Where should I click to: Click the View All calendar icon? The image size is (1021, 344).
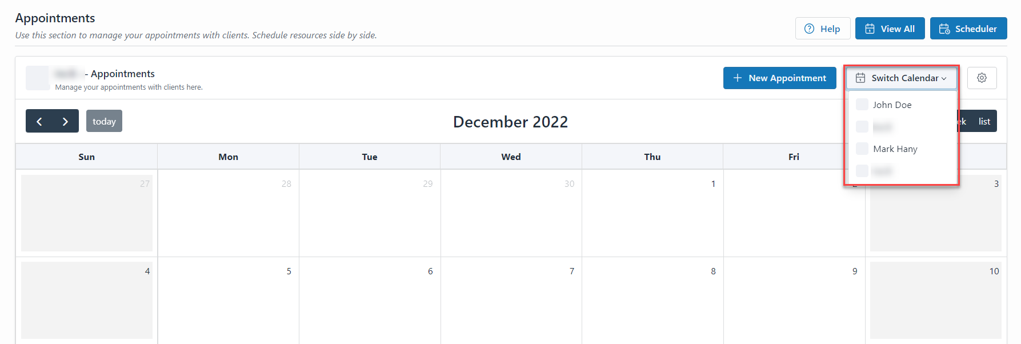pyautogui.click(x=870, y=29)
